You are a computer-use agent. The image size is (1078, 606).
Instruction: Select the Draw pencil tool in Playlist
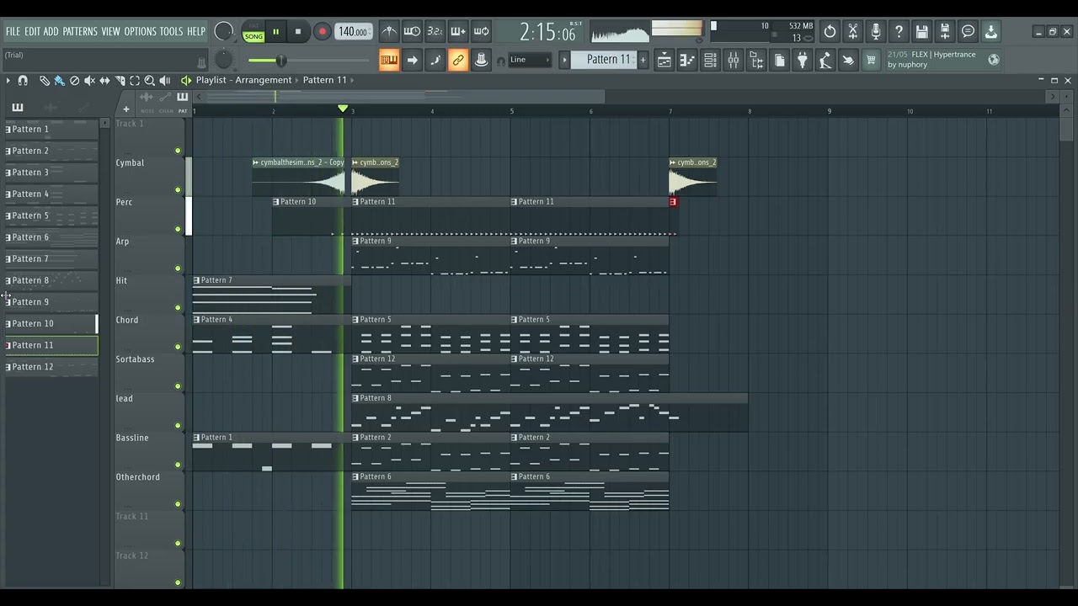(45, 81)
